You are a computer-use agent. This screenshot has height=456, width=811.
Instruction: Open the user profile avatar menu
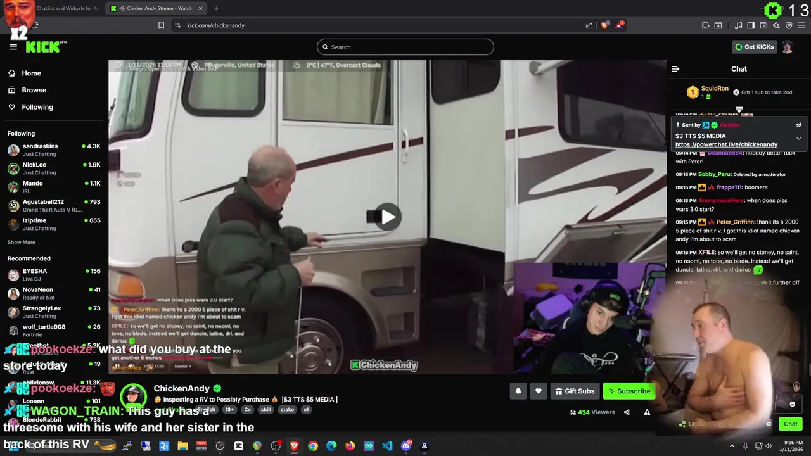point(787,47)
